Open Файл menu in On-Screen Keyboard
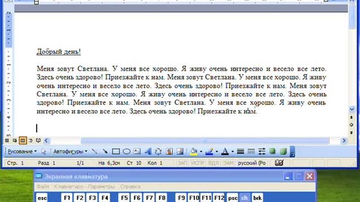Viewport: 360px width, 202px height. tap(43, 187)
